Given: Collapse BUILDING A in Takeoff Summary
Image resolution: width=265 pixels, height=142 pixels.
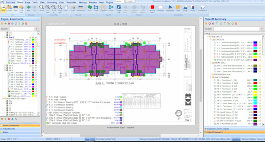Looking at the screenshot, I should click(x=208, y=37).
